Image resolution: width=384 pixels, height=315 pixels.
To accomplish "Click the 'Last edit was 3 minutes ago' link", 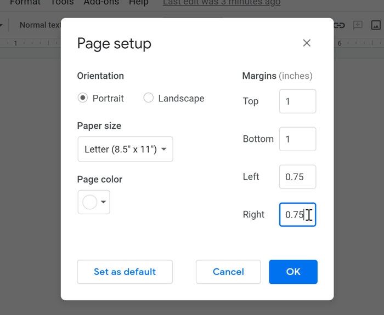I will coord(222,3).
